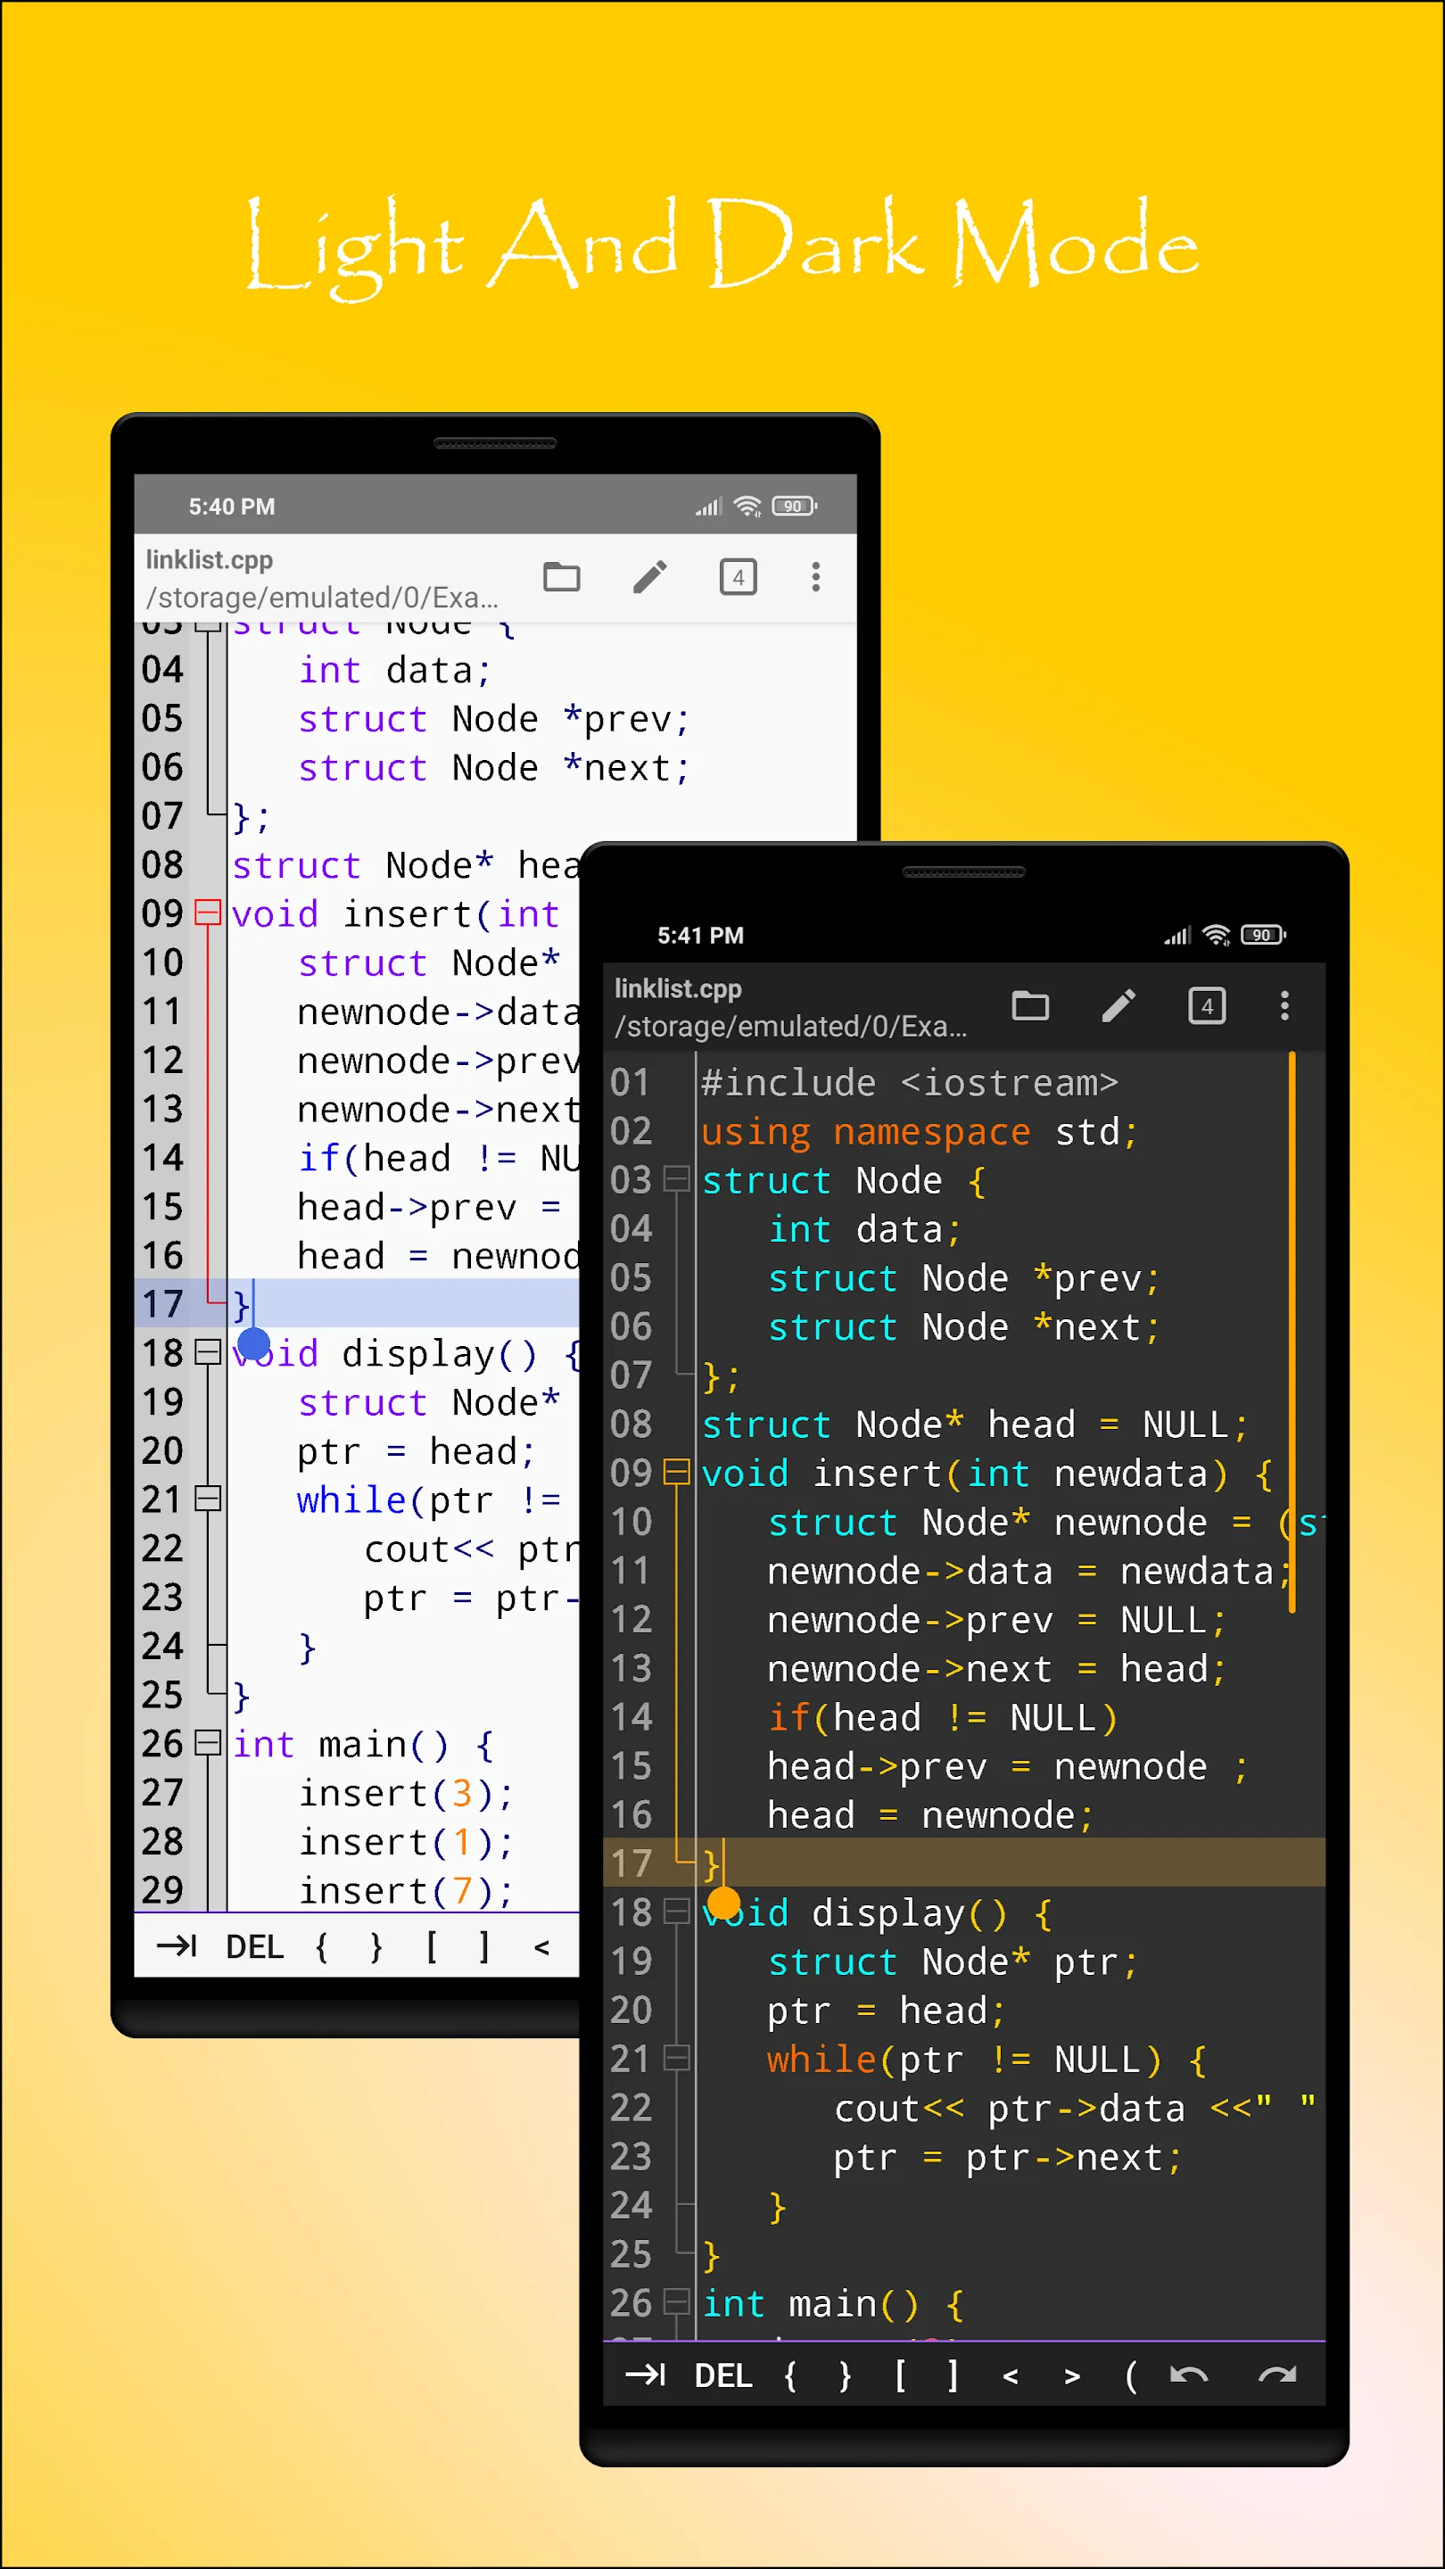The image size is (1445, 2569).
Task: Collapse line 21 while fold, light phone
Action: coord(208,1499)
